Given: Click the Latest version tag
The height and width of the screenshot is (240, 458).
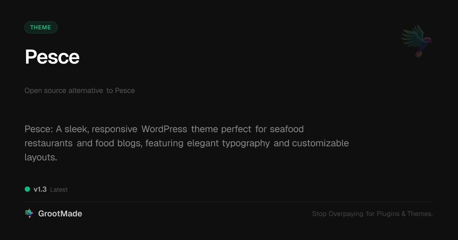Looking at the screenshot, I should pyautogui.click(x=59, y=189).
